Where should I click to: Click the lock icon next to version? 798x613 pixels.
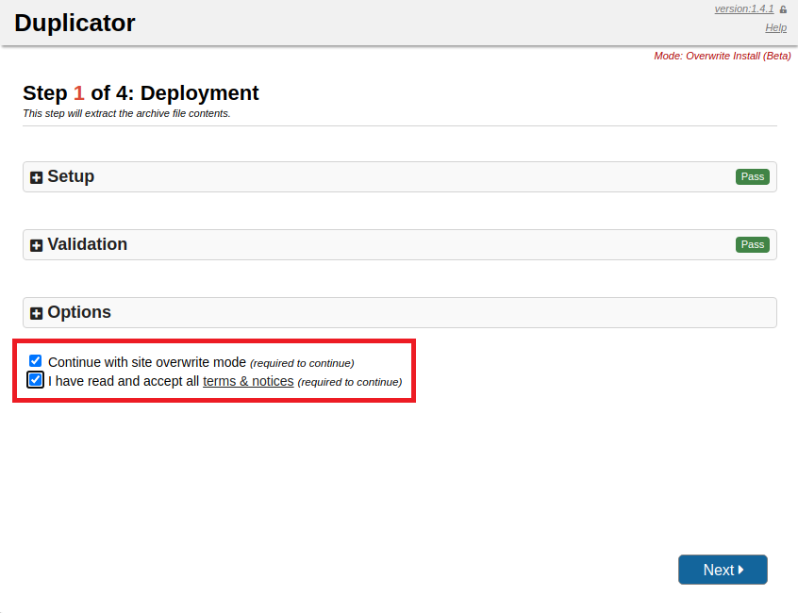(783, 9)
